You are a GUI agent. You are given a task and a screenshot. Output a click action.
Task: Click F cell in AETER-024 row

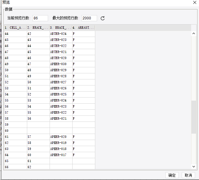84,34
